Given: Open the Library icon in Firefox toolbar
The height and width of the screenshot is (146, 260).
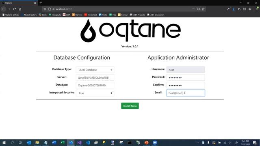Looking at the screenshot, I should [x=239, y=9].
